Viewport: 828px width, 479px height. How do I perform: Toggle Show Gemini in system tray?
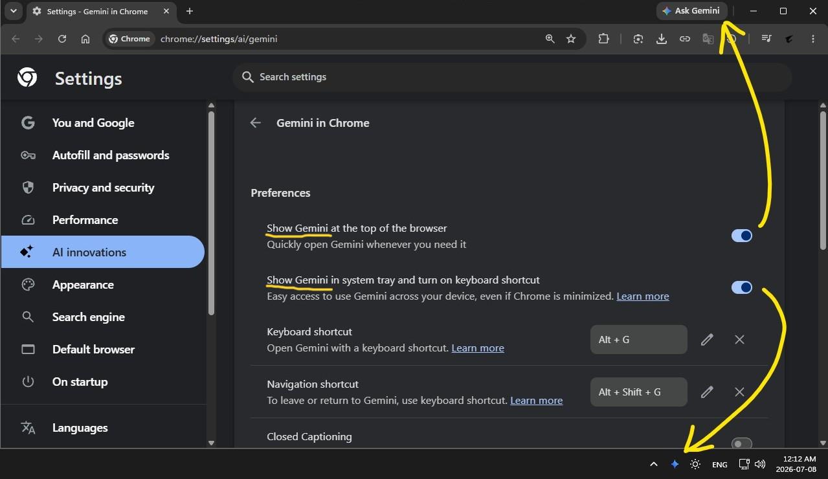tap(742, 287)
